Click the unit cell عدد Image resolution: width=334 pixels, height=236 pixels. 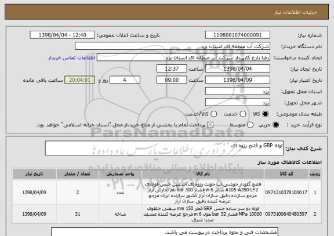(120, 193)
